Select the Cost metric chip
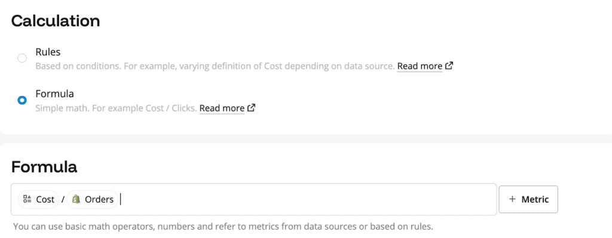 (38, 199)
